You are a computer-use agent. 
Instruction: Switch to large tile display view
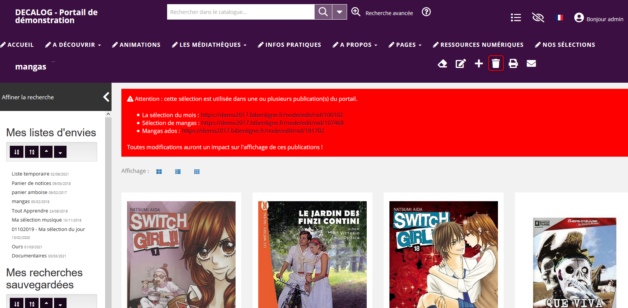pyautogui.click(x=159, y=171)
